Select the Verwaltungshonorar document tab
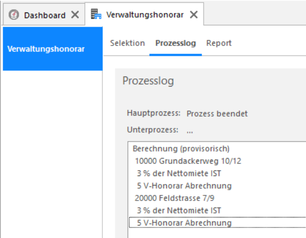306x238 pixels. (145, 14)
